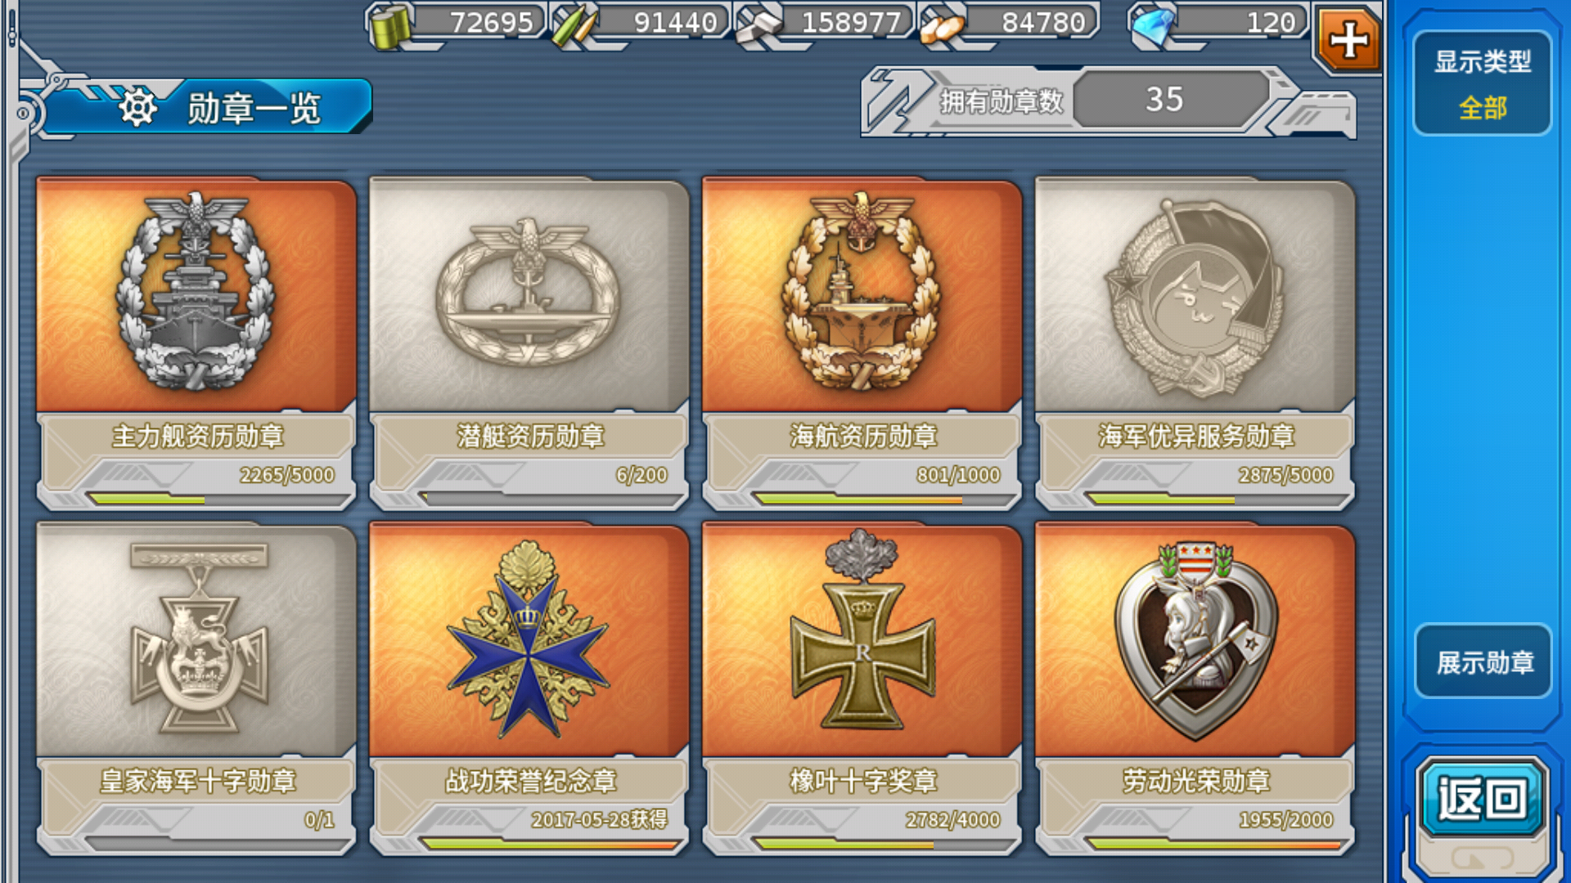Click the ammunition bullet resource icon
Screen dimensions: 1571x883
(x=574, y=25)
